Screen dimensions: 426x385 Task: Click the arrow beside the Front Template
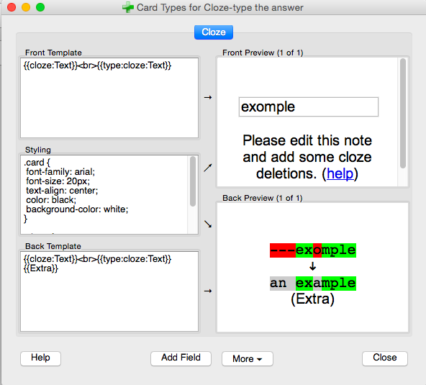click(208, 98)
